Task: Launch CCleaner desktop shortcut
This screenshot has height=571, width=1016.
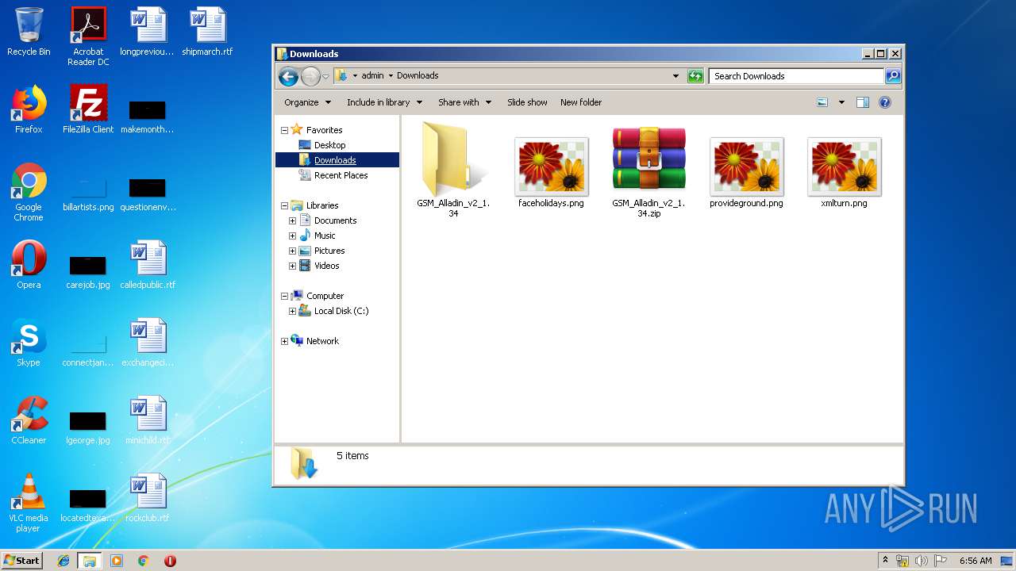Action: point(29,420)
